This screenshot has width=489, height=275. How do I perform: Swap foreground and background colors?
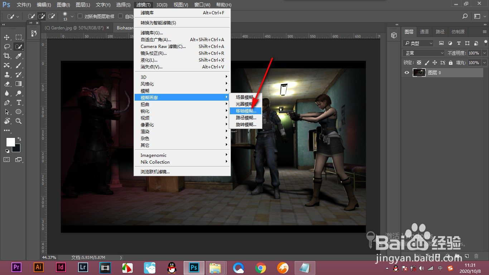pyautogui.click(x=19, y=139)
